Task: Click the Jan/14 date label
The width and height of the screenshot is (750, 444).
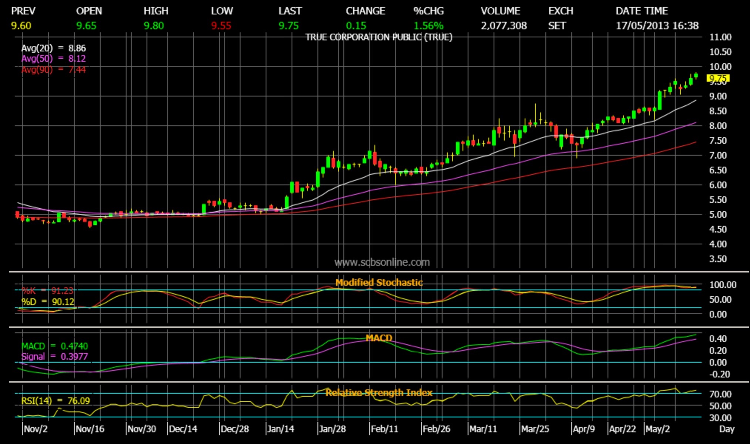Action: coord(281,429)
